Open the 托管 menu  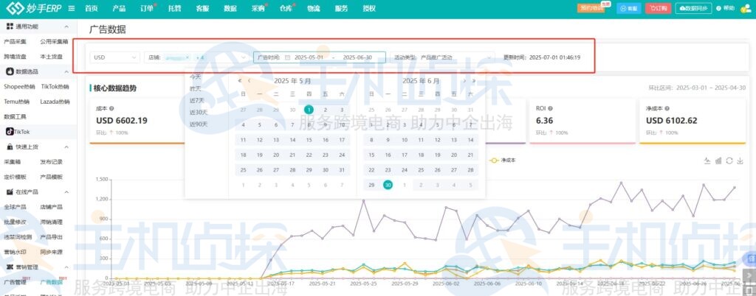[x=174, y=9]
